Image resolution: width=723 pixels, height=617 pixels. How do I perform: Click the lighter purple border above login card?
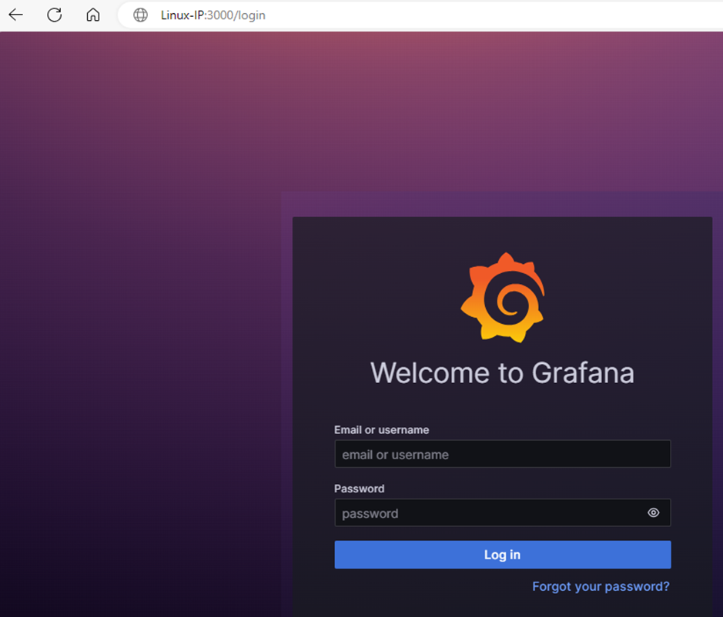pyautogui.click(x=500, y=204)
